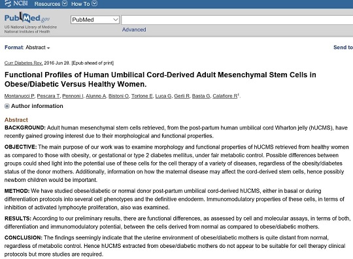Open the PubMed database selector
The height and width of the screenshot is (259, 353).
click(x=95, y=20)
